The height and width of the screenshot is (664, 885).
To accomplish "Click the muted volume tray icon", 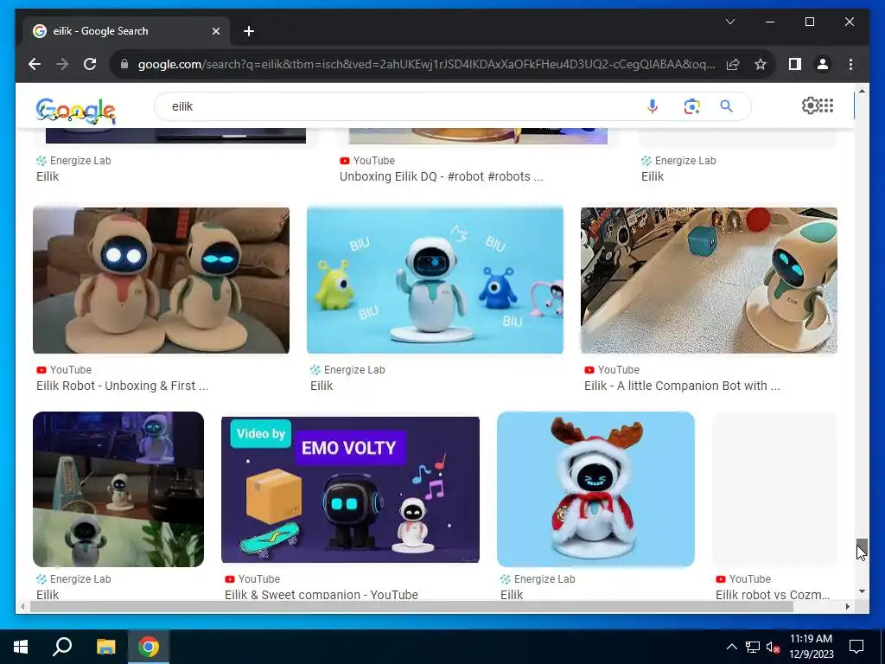I will tap(773, 647).
